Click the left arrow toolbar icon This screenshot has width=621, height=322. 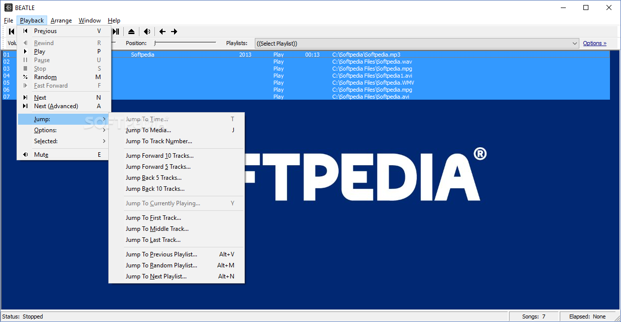coord(163,32)
